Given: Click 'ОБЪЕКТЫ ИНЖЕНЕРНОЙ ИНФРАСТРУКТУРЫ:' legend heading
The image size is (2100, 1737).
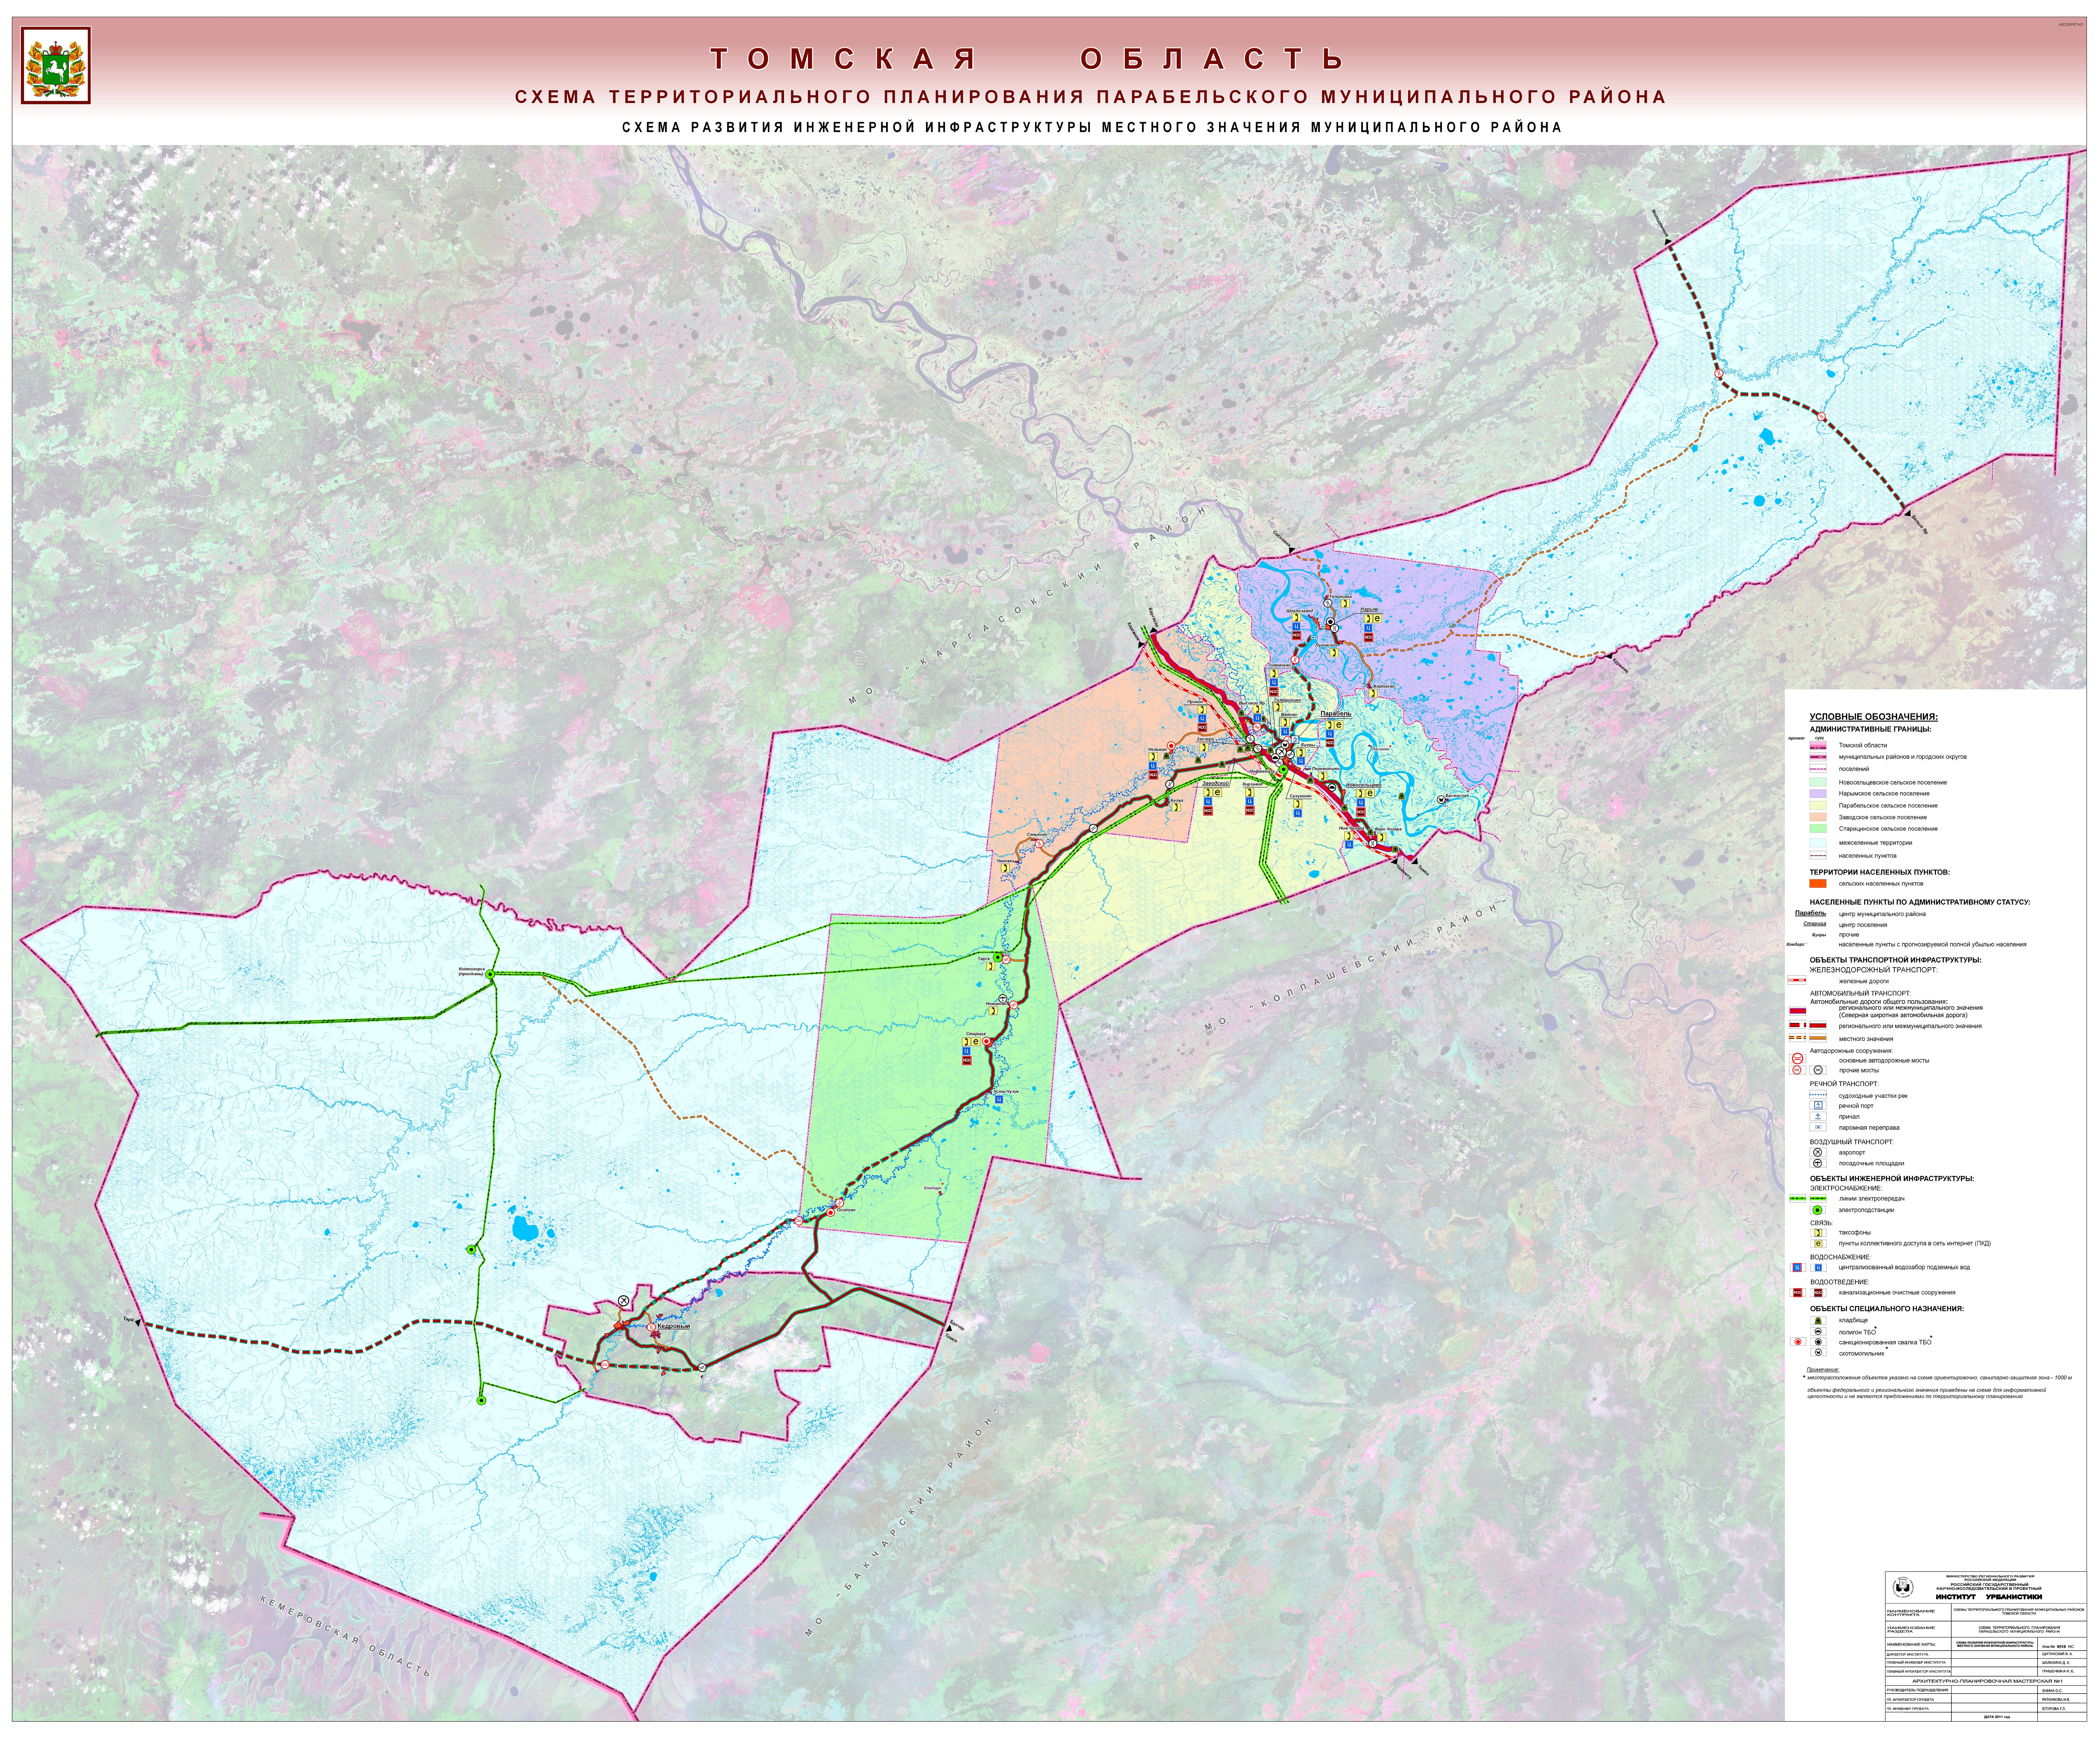Looking at the screenshot, I should pyautogui.click(x=1892, y=1179).
